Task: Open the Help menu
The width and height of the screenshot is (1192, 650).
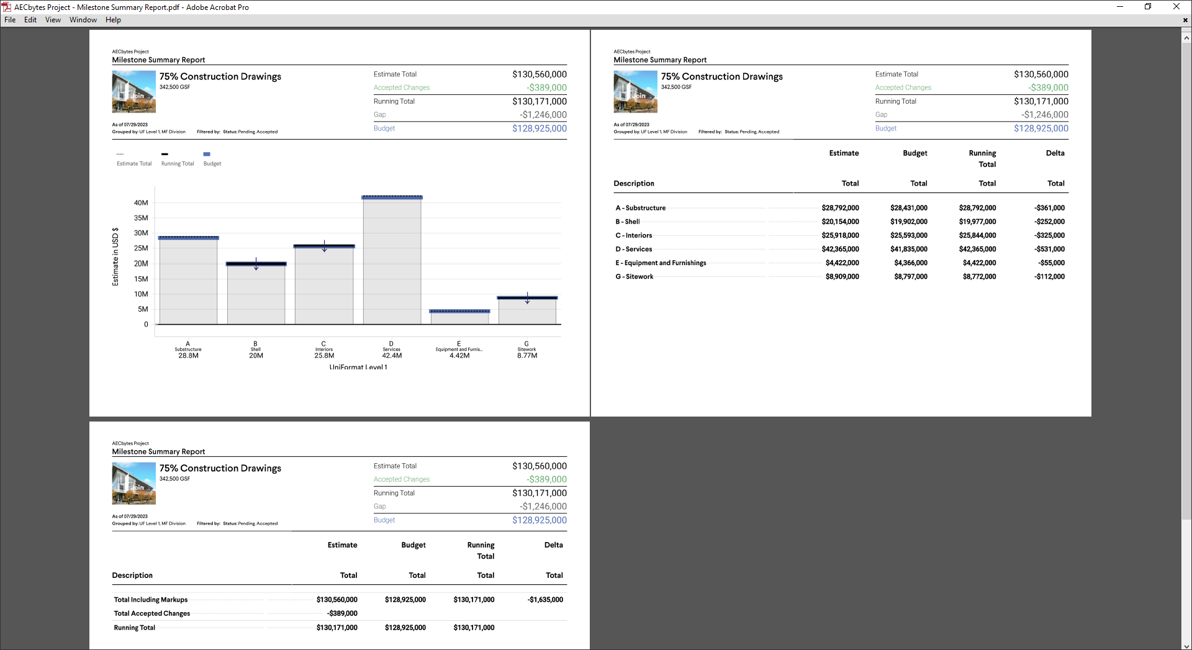Action: 113,20
